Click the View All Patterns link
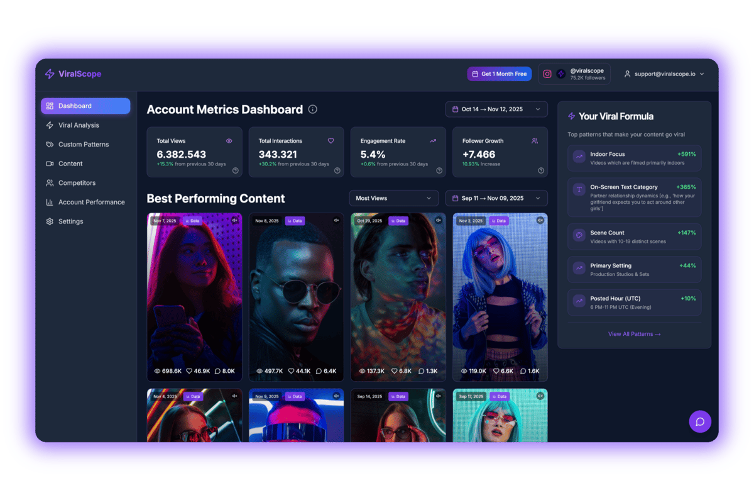 (x=633, y=334)
